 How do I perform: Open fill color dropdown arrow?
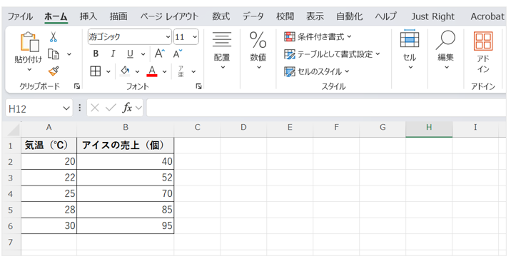(137, 71)
